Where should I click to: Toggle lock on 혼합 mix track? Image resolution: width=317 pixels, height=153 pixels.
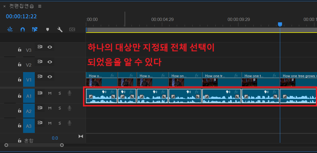[20, 140]
